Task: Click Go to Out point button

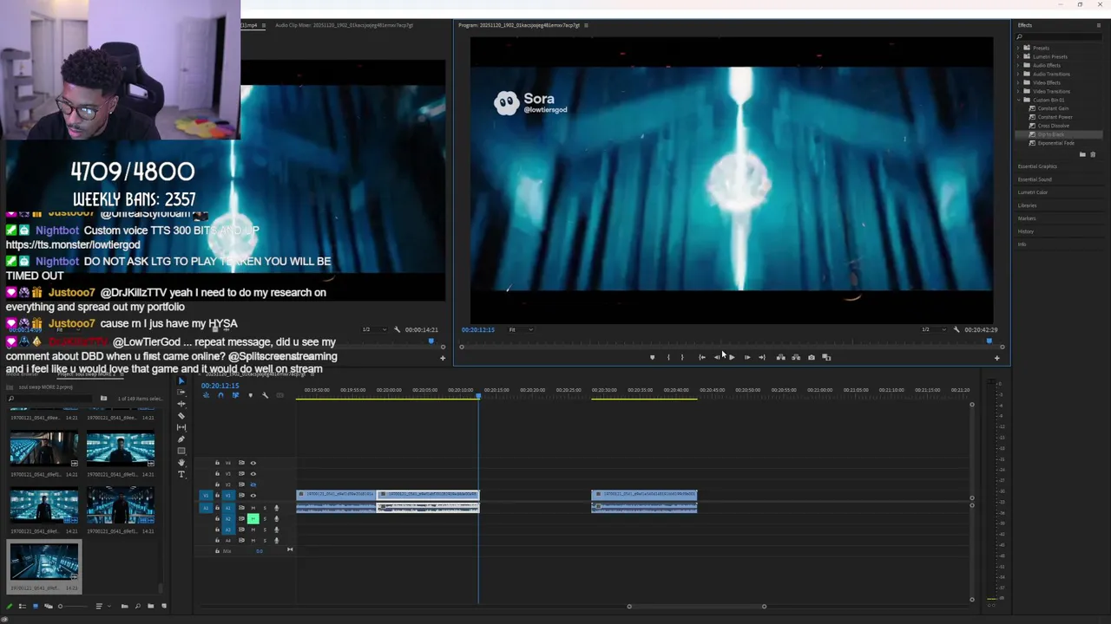Action: 762,357
